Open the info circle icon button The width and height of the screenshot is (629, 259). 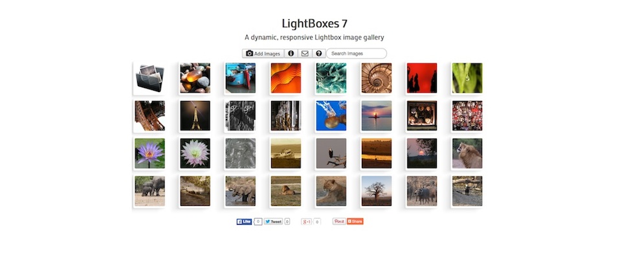coord(291,53)
